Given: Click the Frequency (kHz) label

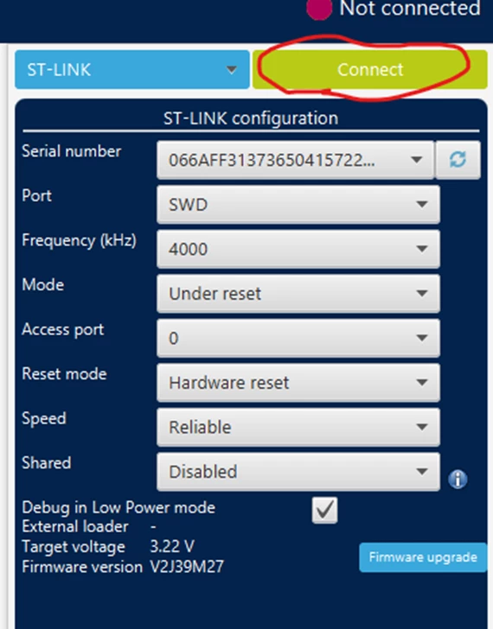Looking at the screenshot, I should coord(79,240).
